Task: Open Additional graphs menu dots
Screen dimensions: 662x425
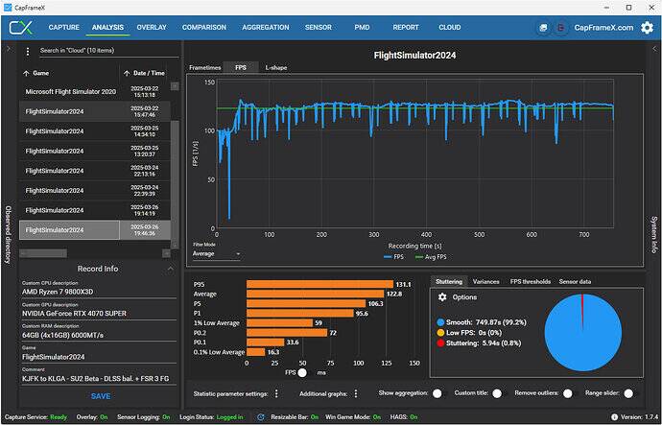Action: [356, 393]
